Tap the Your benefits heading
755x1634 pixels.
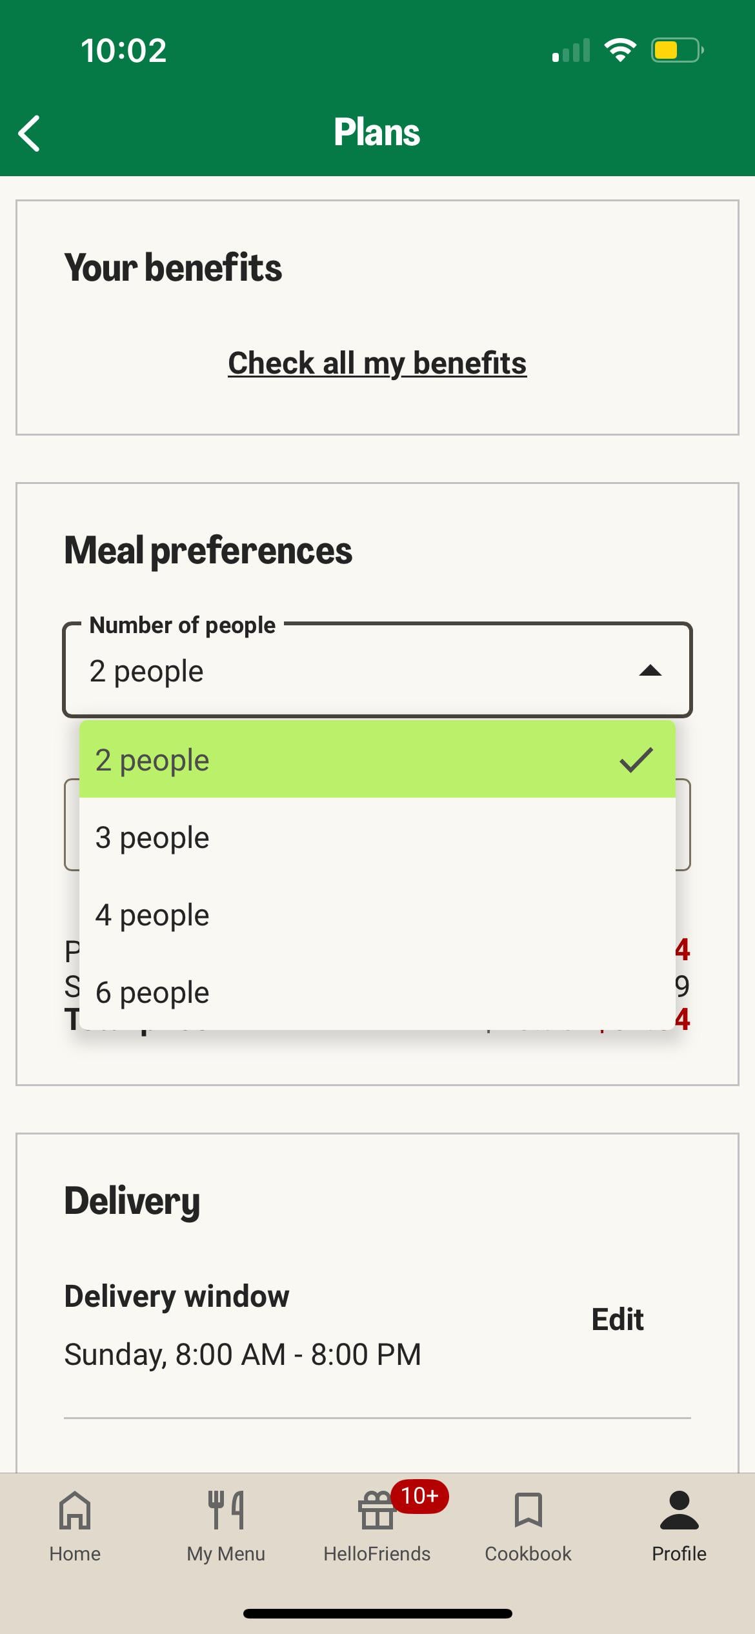tap(173, 267)
